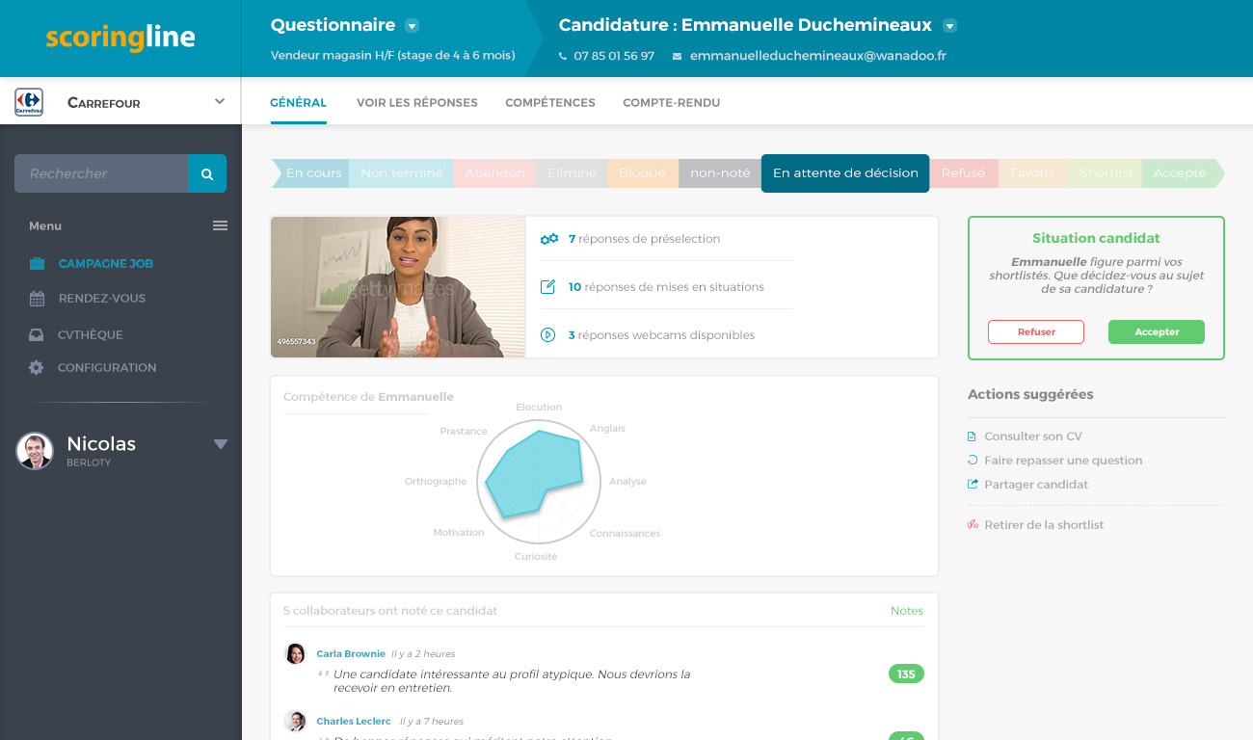Click the Accepter button
This screenshot has height=740, width=1253.
pyautogui.click(x=1157, y=331)
